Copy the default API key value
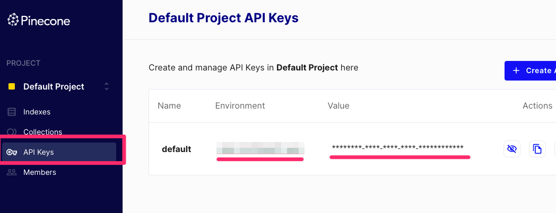Screen dimensions: 556x213 pos(537,149)
